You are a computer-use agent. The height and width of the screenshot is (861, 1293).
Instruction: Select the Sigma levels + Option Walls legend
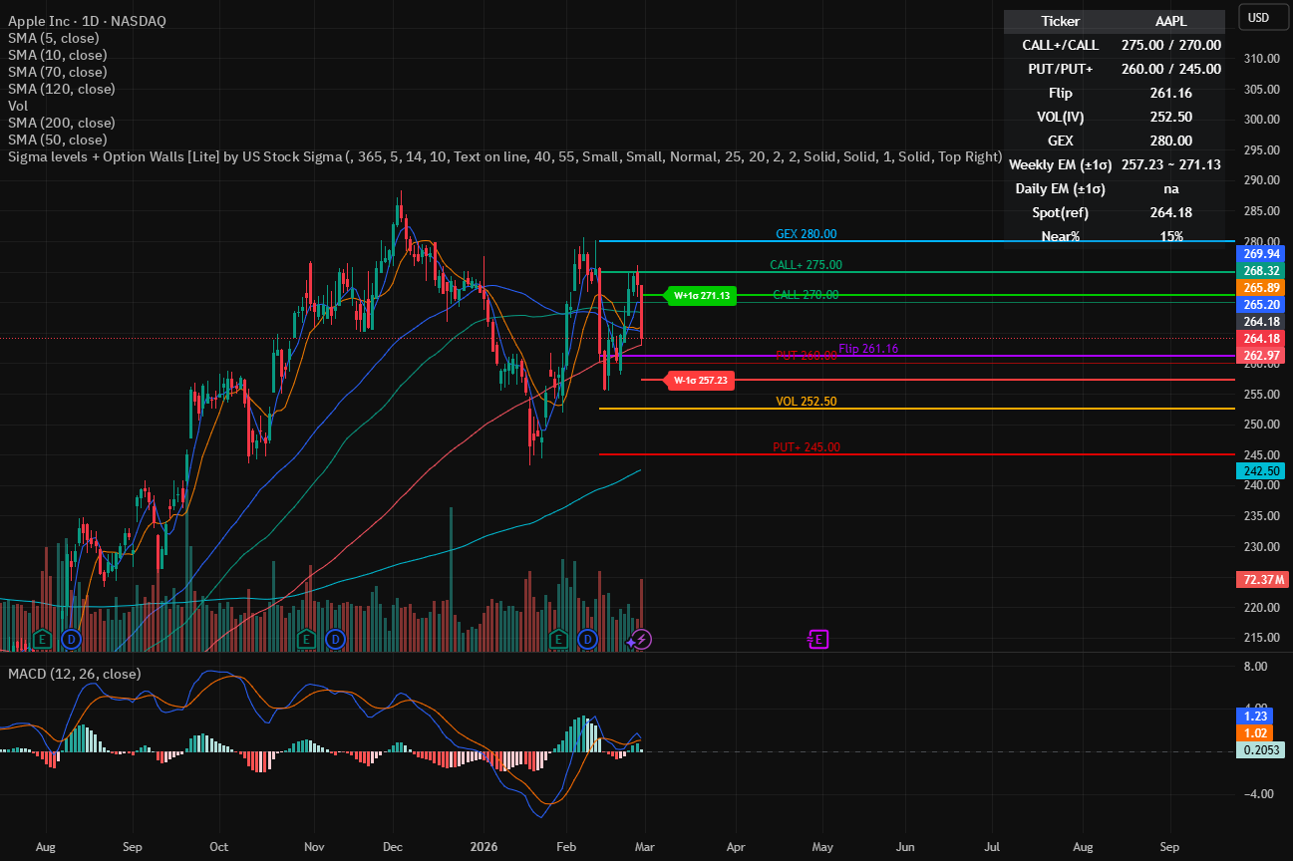click(x=503, y=157)
